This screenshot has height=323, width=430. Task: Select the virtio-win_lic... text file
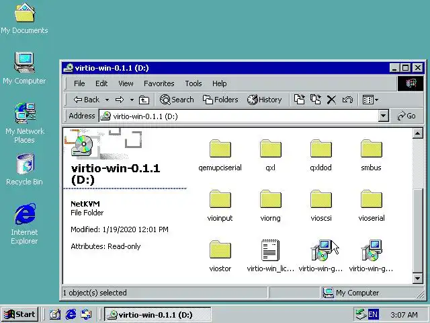[x=270, y=256]
